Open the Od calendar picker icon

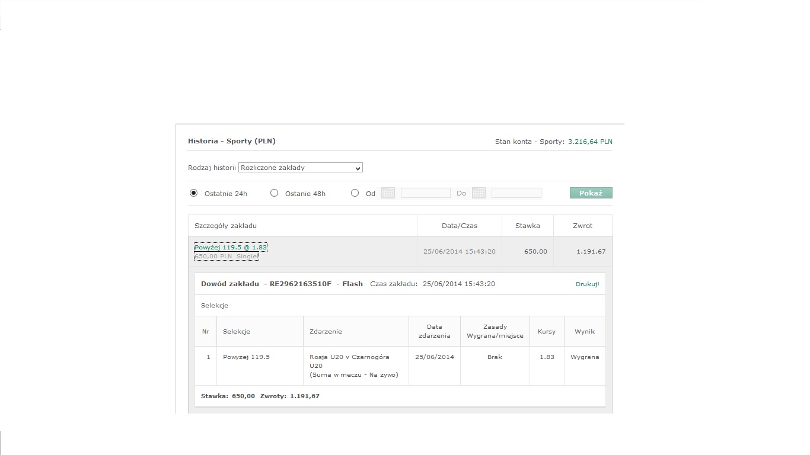point(388,193)
